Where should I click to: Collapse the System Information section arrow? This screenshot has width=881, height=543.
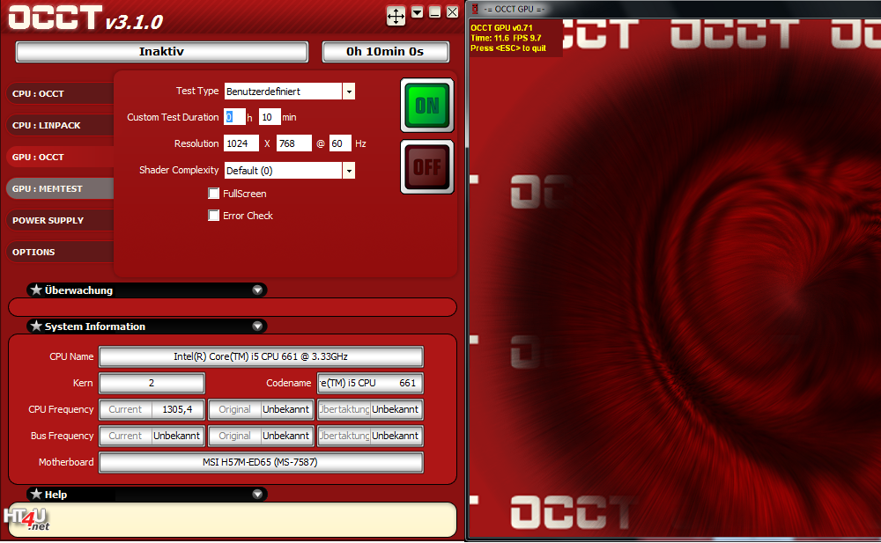pyautogui.click(x=257, y=327)
